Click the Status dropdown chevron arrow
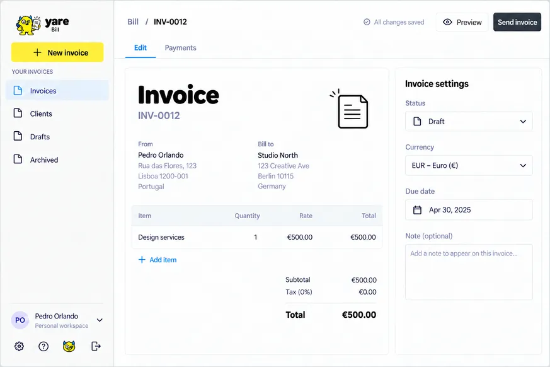This screenshot has height=367, width=550. coord(523,122)
